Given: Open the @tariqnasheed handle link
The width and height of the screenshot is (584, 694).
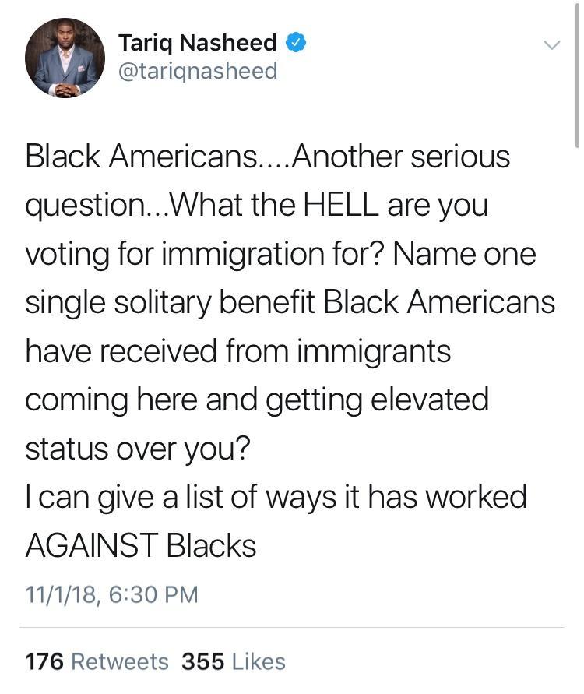Looking at the screenshot, I should point(198,71).
